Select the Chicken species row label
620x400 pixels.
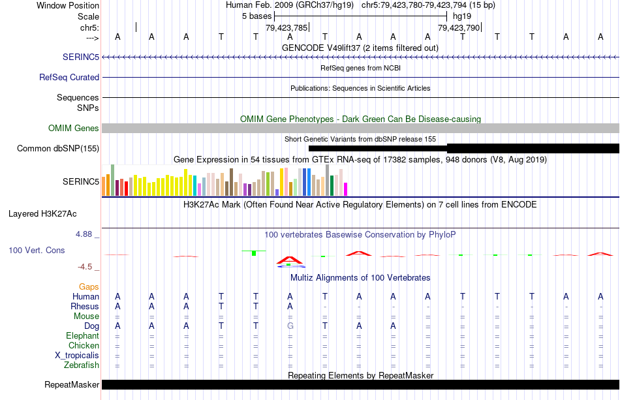pyautogui.click(x=84, y=345)
